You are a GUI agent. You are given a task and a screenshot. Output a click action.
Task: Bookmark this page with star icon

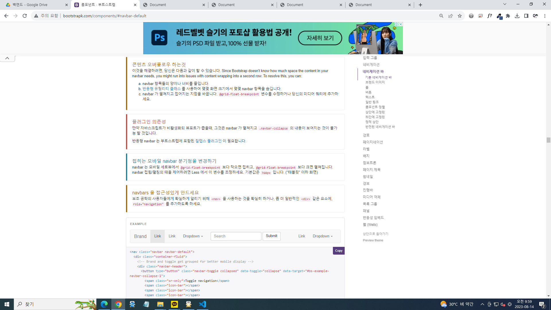click(460, 16)
